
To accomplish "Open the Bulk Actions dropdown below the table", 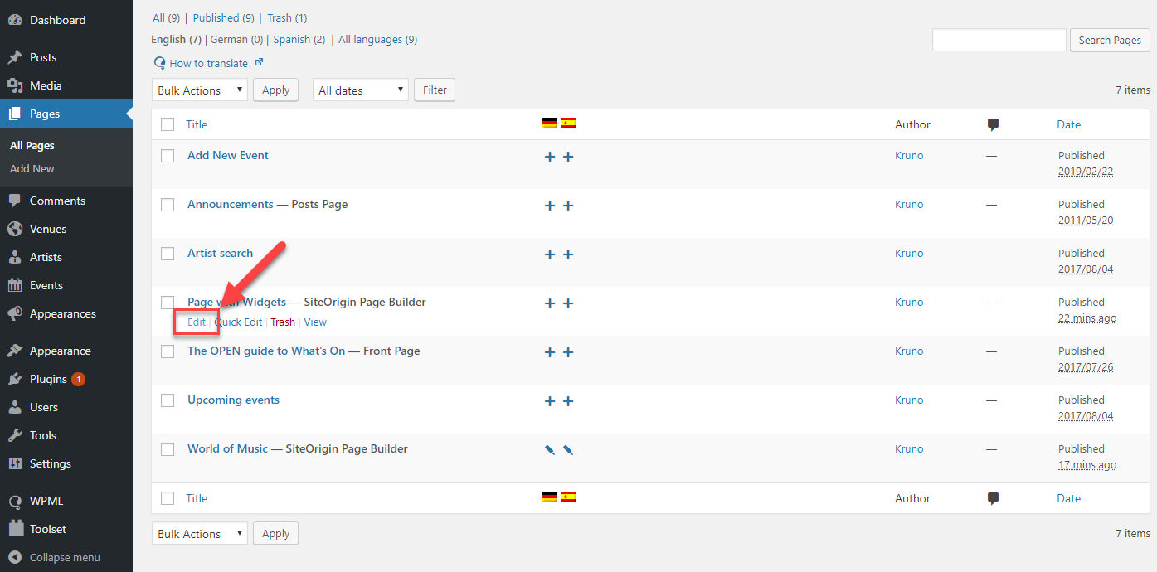I will 200,534.
